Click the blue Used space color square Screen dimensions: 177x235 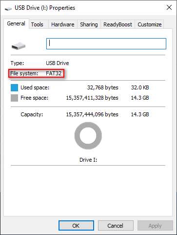point(14,87)
